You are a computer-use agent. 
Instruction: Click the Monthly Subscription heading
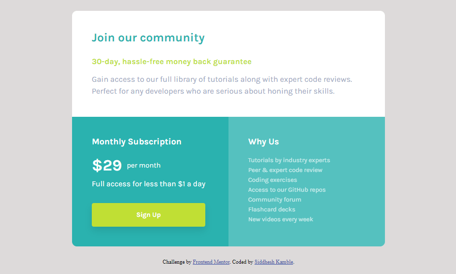[137, 141]
